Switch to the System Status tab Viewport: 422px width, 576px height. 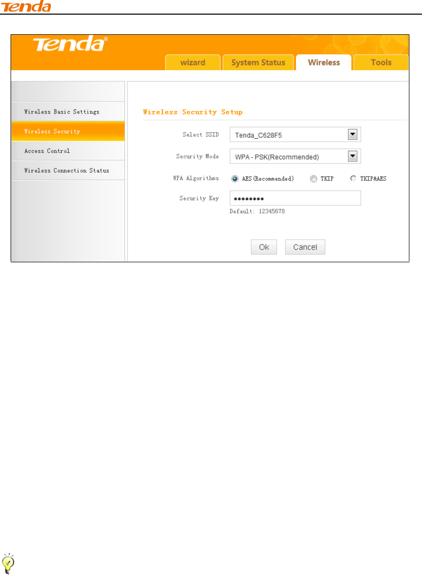pos(258,63)
